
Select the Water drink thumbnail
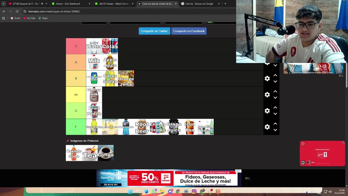(94, 46)
